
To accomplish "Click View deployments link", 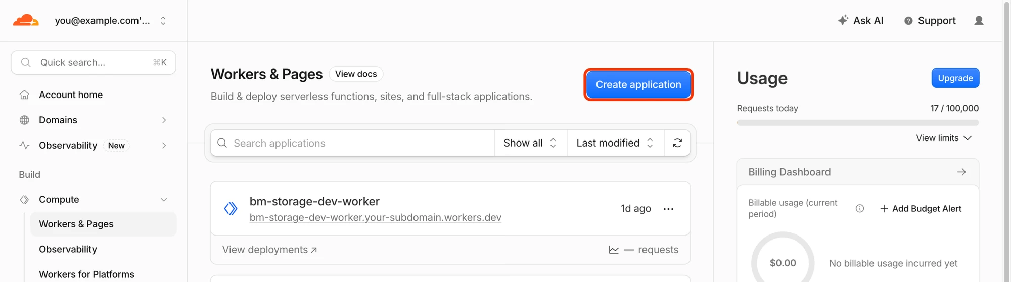I will click(269, 250).
